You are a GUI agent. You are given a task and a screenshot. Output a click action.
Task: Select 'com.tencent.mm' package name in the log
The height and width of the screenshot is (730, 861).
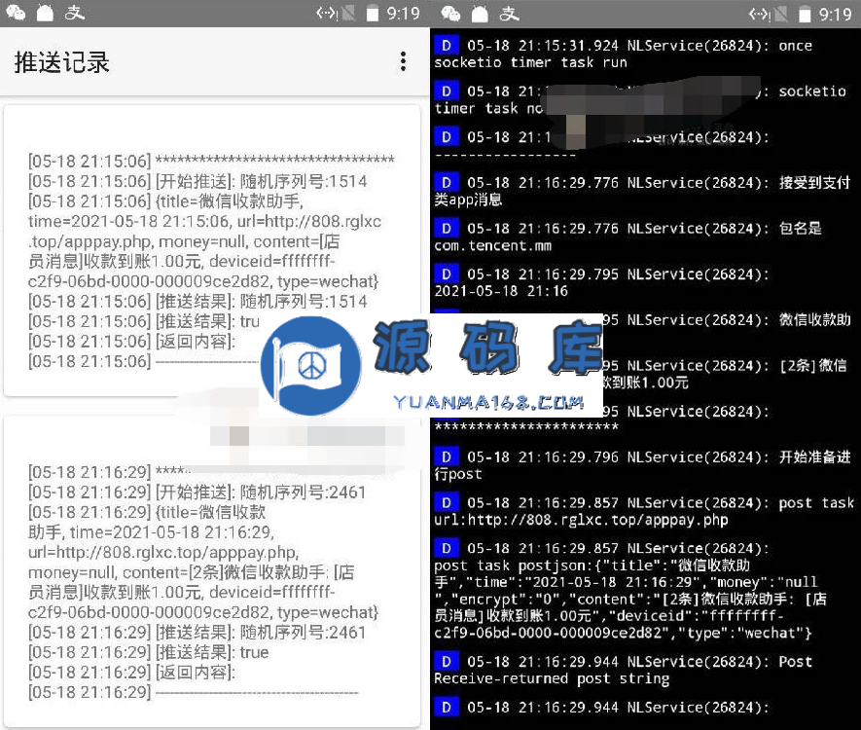click(x=492, y=245)
